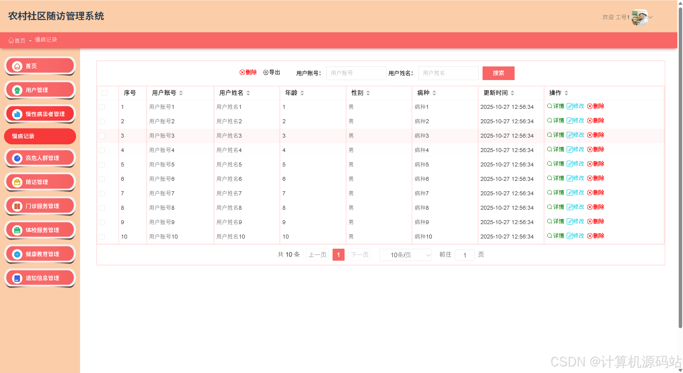Click 删除 in the 用户账号10 row
The image size is (683, 373).
click(x=596, y=236)
